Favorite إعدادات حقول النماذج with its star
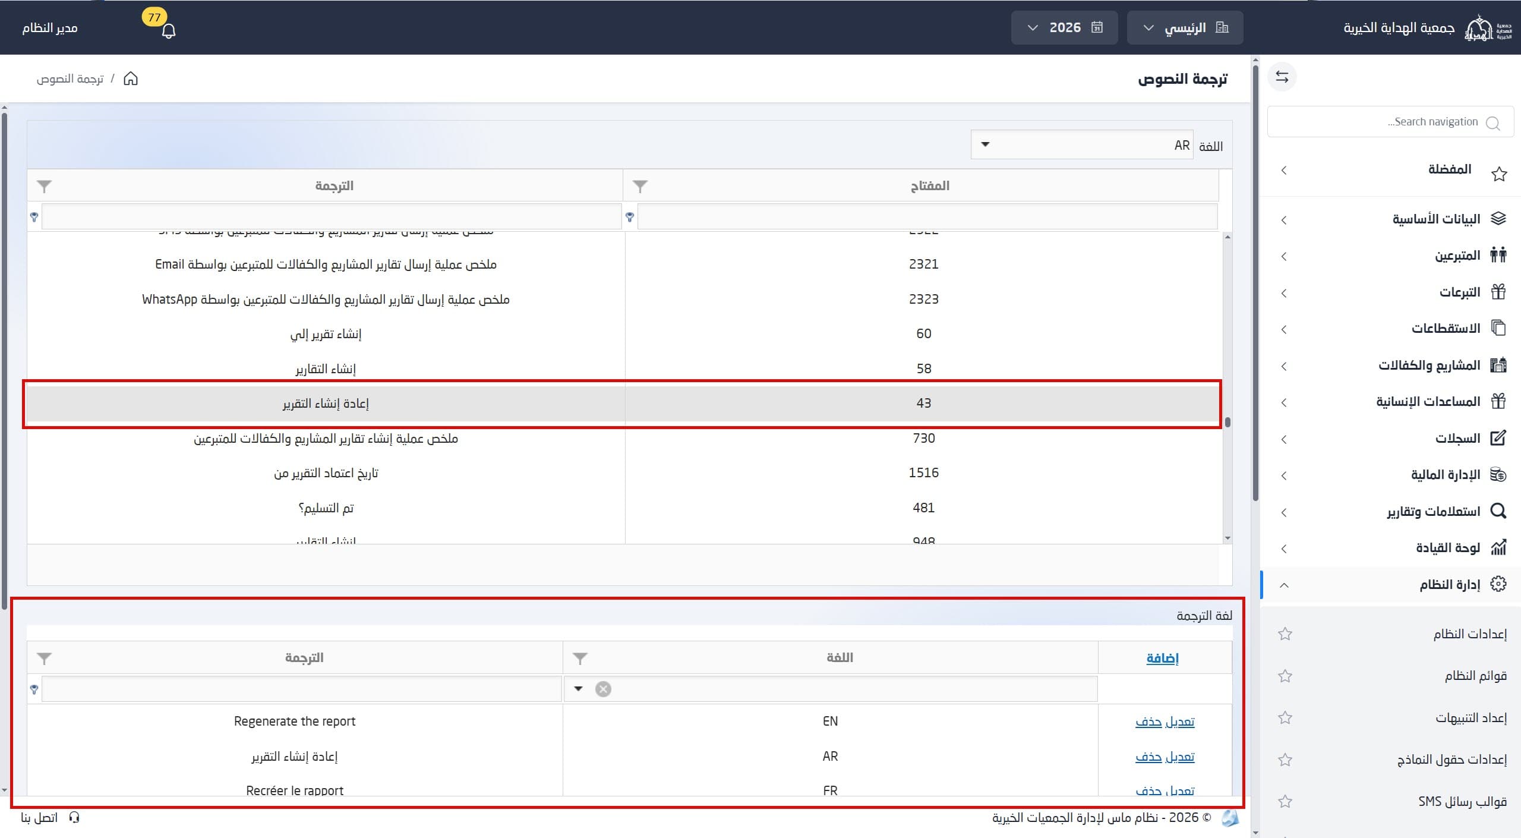Image resolution: width=1521 pixels, height=838 pixels. click(x=1285, y=760)
